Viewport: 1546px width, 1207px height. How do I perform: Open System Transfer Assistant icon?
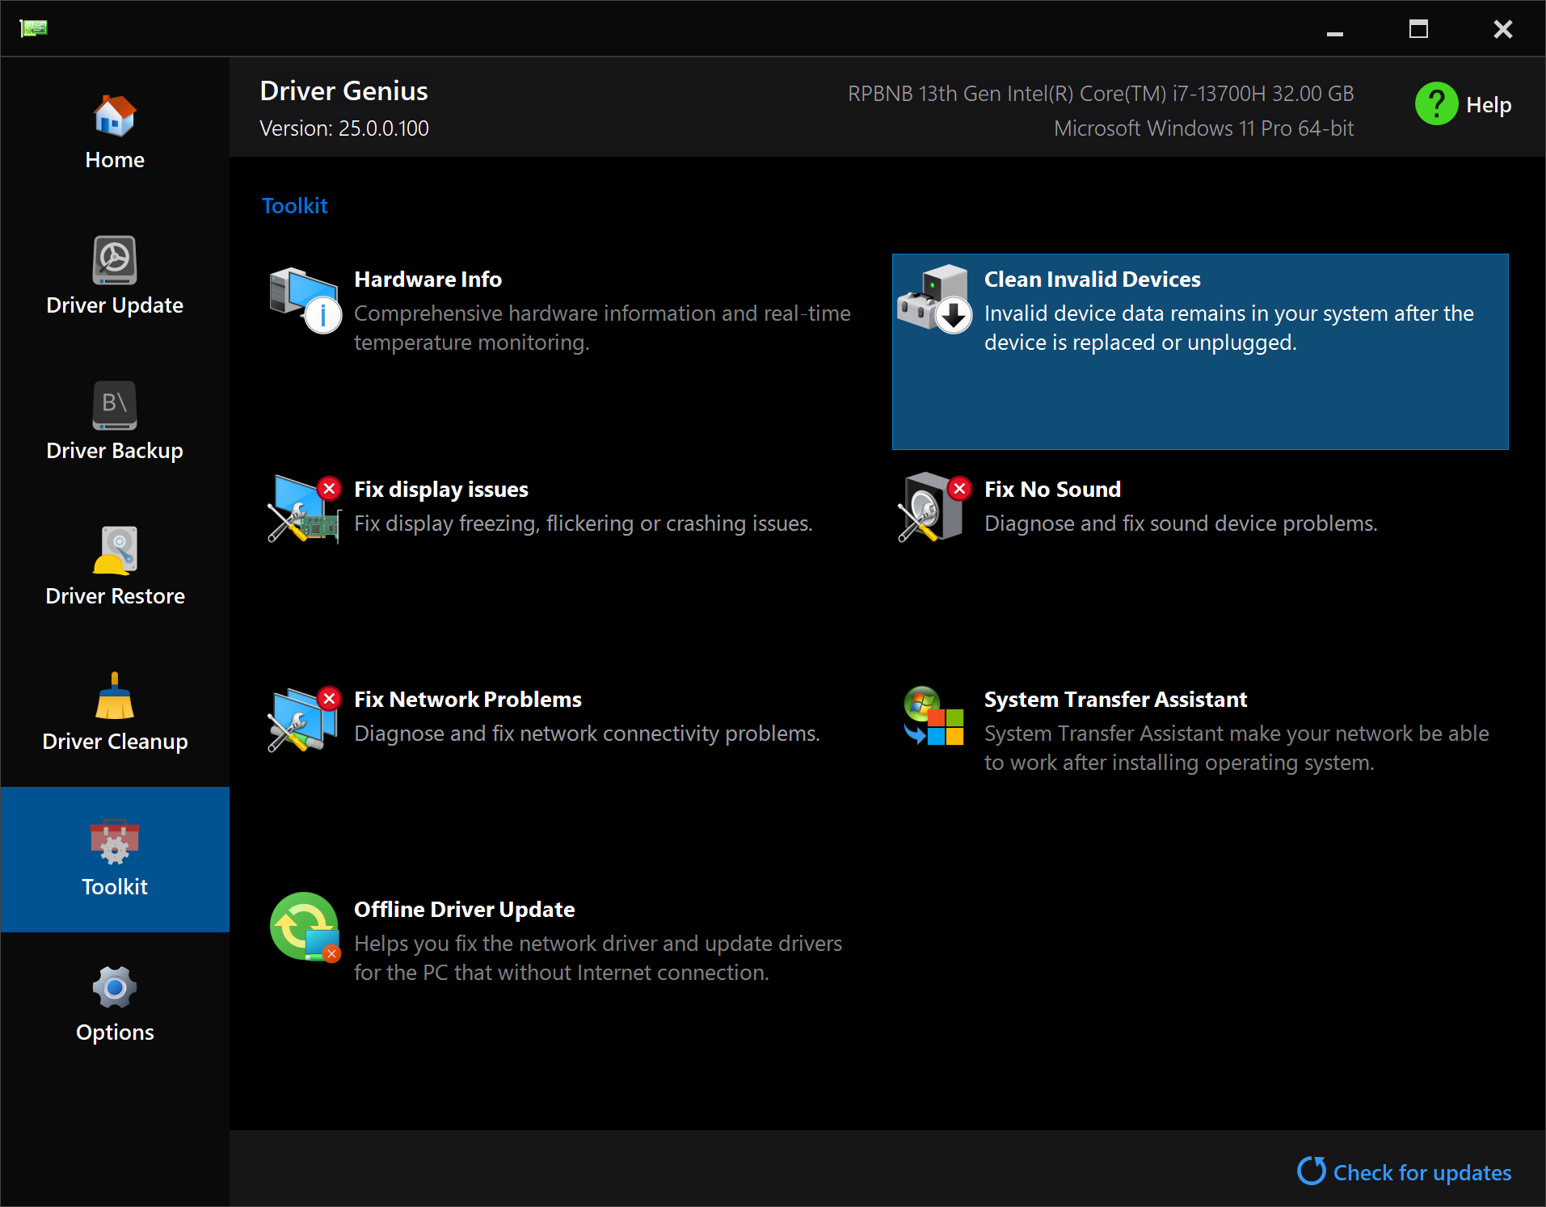[x=934, y=717]
